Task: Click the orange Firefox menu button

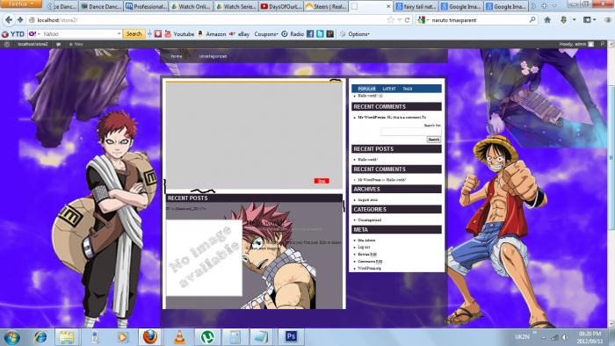Action: click(x=21, y=4)
